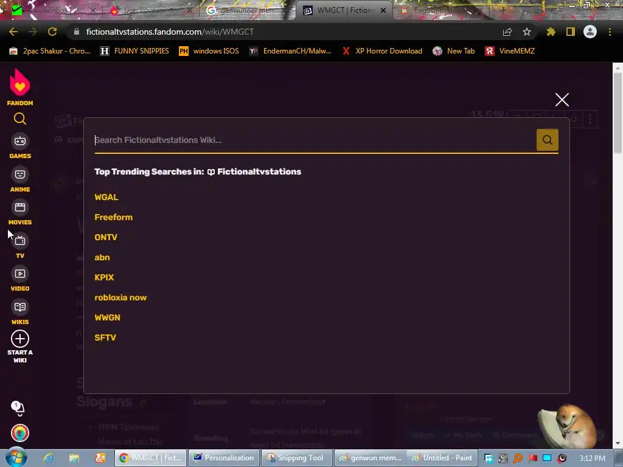Open the Fandom home logo

[20, 87]
